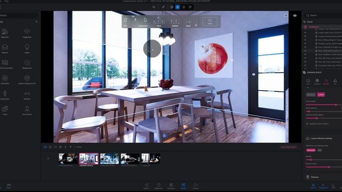Switch to the Env properties tab
Screen dimensions: 342x192
click(308, 82)
